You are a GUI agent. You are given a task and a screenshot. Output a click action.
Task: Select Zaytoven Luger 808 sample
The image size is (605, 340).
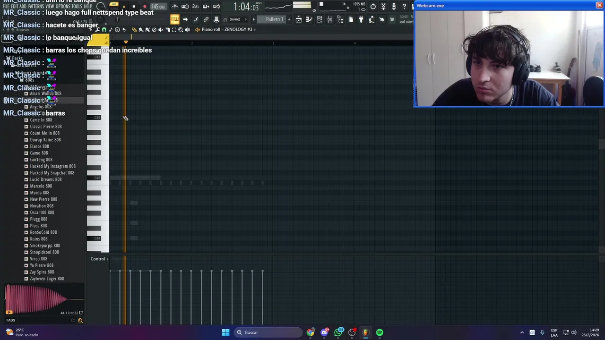coord(47,279)
